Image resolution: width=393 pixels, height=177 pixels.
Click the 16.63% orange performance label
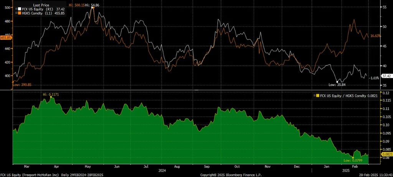376,36
